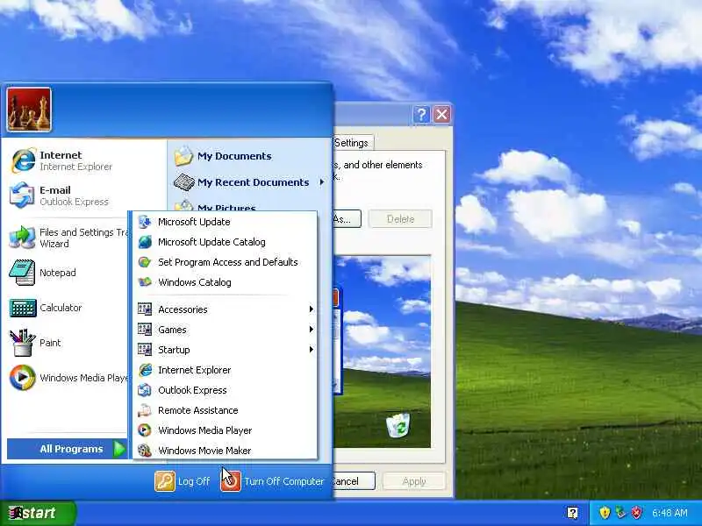702x526 pixels.
Task: Click the Startup folder icon
Action: [145, 349]
